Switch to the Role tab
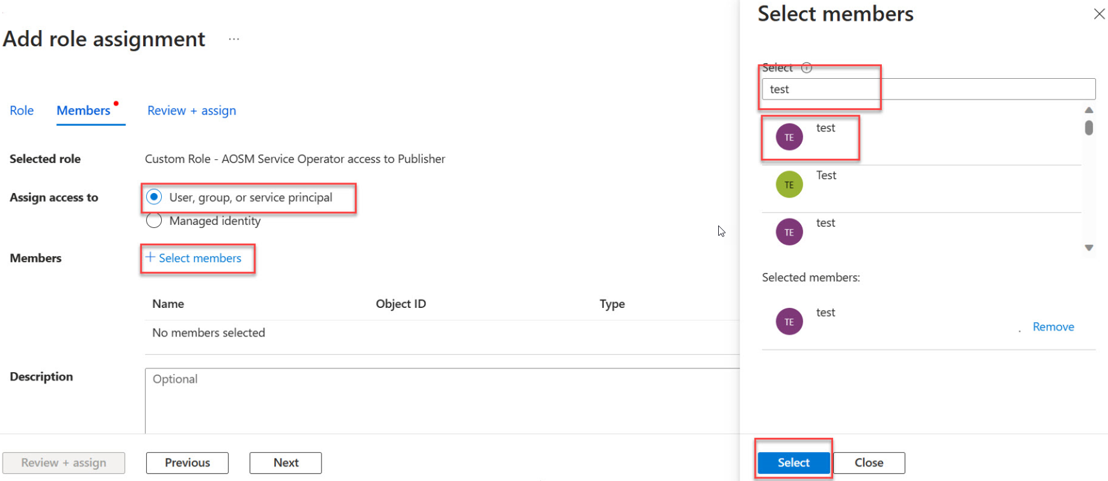 click(22, 111)
